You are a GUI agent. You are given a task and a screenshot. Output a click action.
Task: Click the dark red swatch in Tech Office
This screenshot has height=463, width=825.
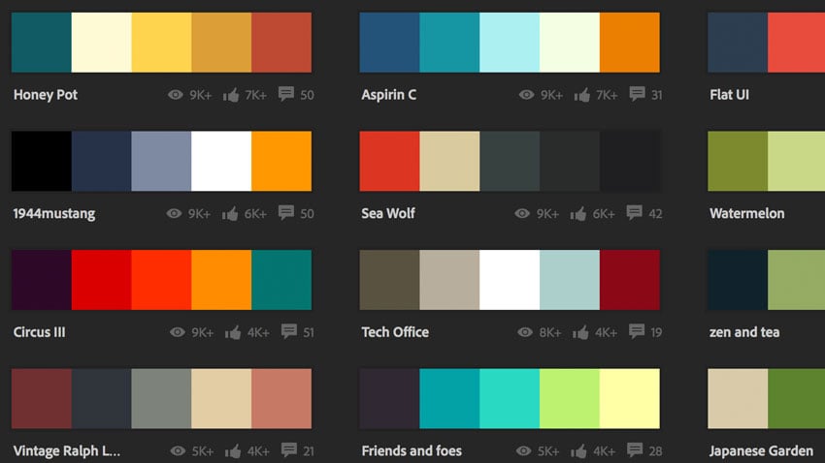pos(630,280)
